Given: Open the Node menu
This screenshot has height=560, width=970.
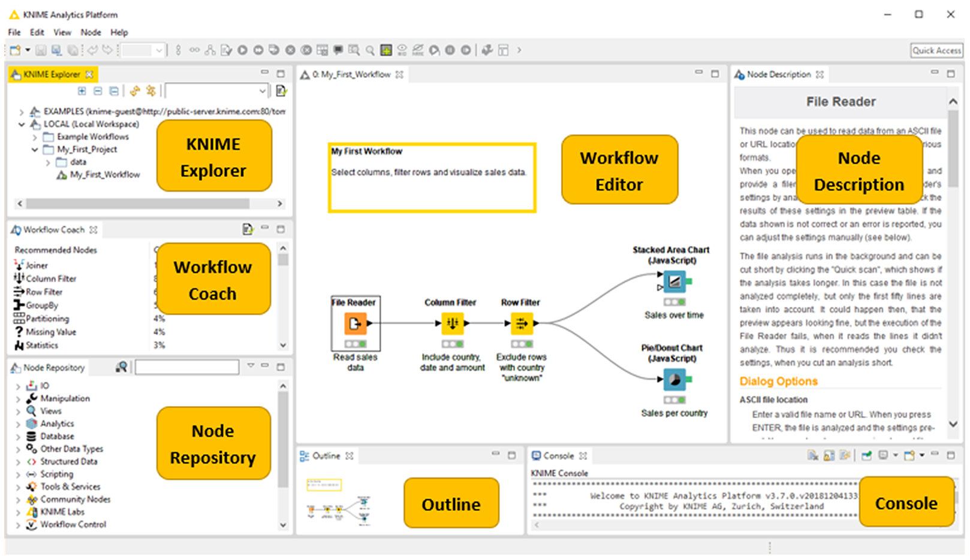Looking at the screenshot, I should (91, 32).
